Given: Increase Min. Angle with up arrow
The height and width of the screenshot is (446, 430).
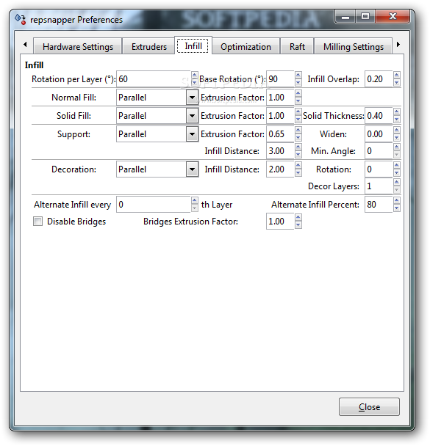Looking at the screenshot, I should click(x=397, y=147).
